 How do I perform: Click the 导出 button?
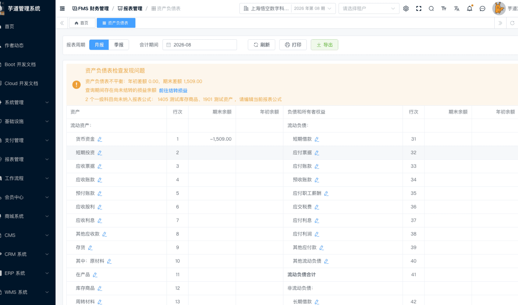pos(324,45)
